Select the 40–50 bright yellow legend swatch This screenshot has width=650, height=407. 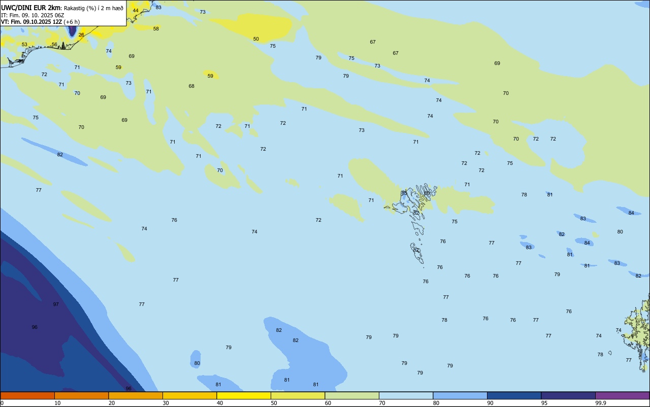244,395
